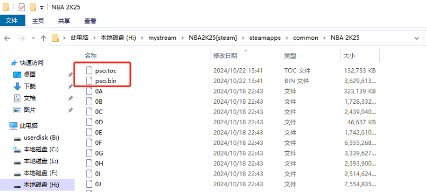Image resolution: width=427 pixels, height=192 pixels.
Task: Sort by the 修改日期 column header
Action: [225, 56]
